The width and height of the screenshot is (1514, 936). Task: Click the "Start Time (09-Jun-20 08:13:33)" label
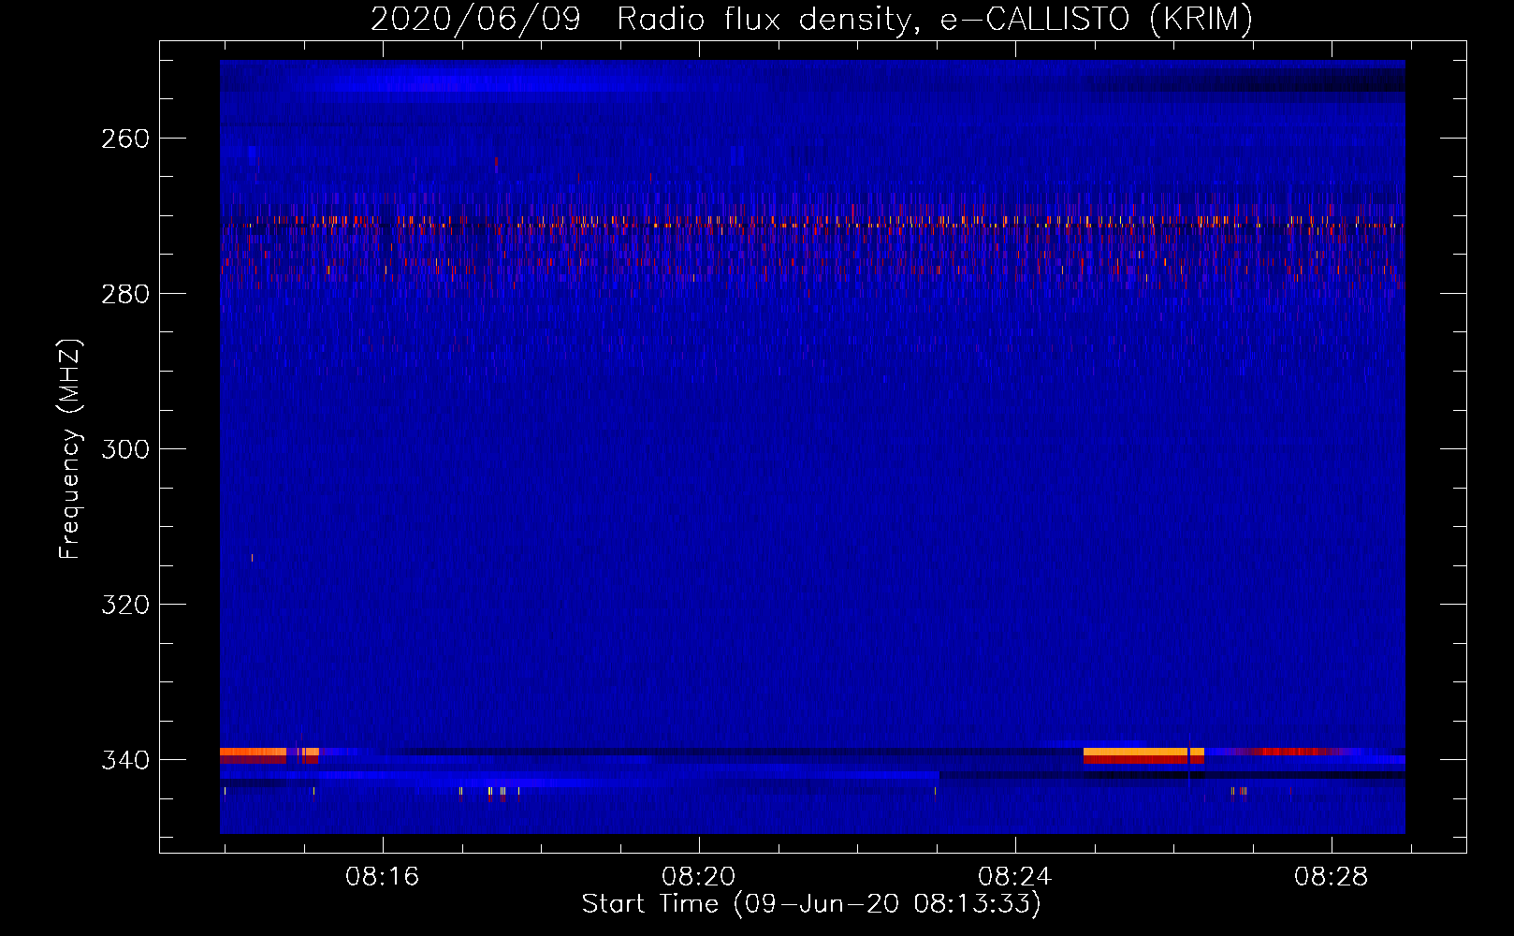point(810,904)
